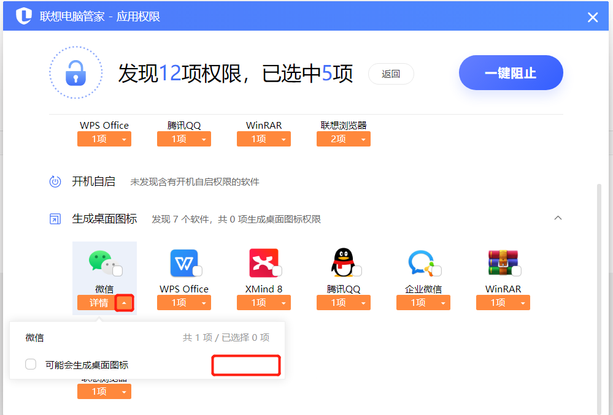Open 腾讯QQ 1项 dropdown in 生成桌面图标 section
This screenshot has height=415, width=613.
(x=343, y=303)
